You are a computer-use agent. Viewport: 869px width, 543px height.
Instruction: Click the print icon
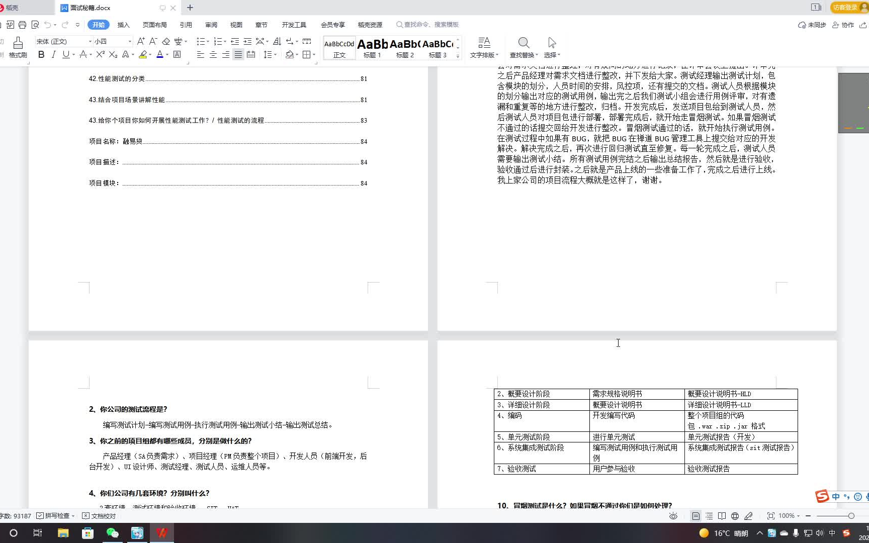point(22,25)
